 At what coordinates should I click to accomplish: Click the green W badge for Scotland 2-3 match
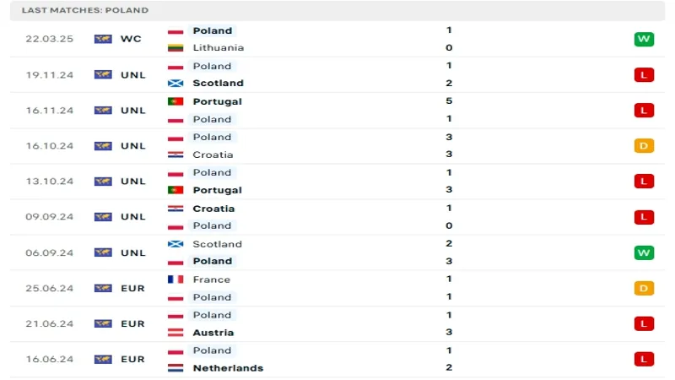[644, 252]
